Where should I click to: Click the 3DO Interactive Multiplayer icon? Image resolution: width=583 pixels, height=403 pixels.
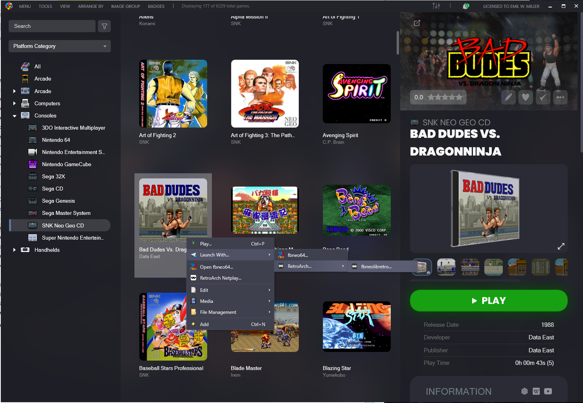pyautogui.click(x=33, y=128)
